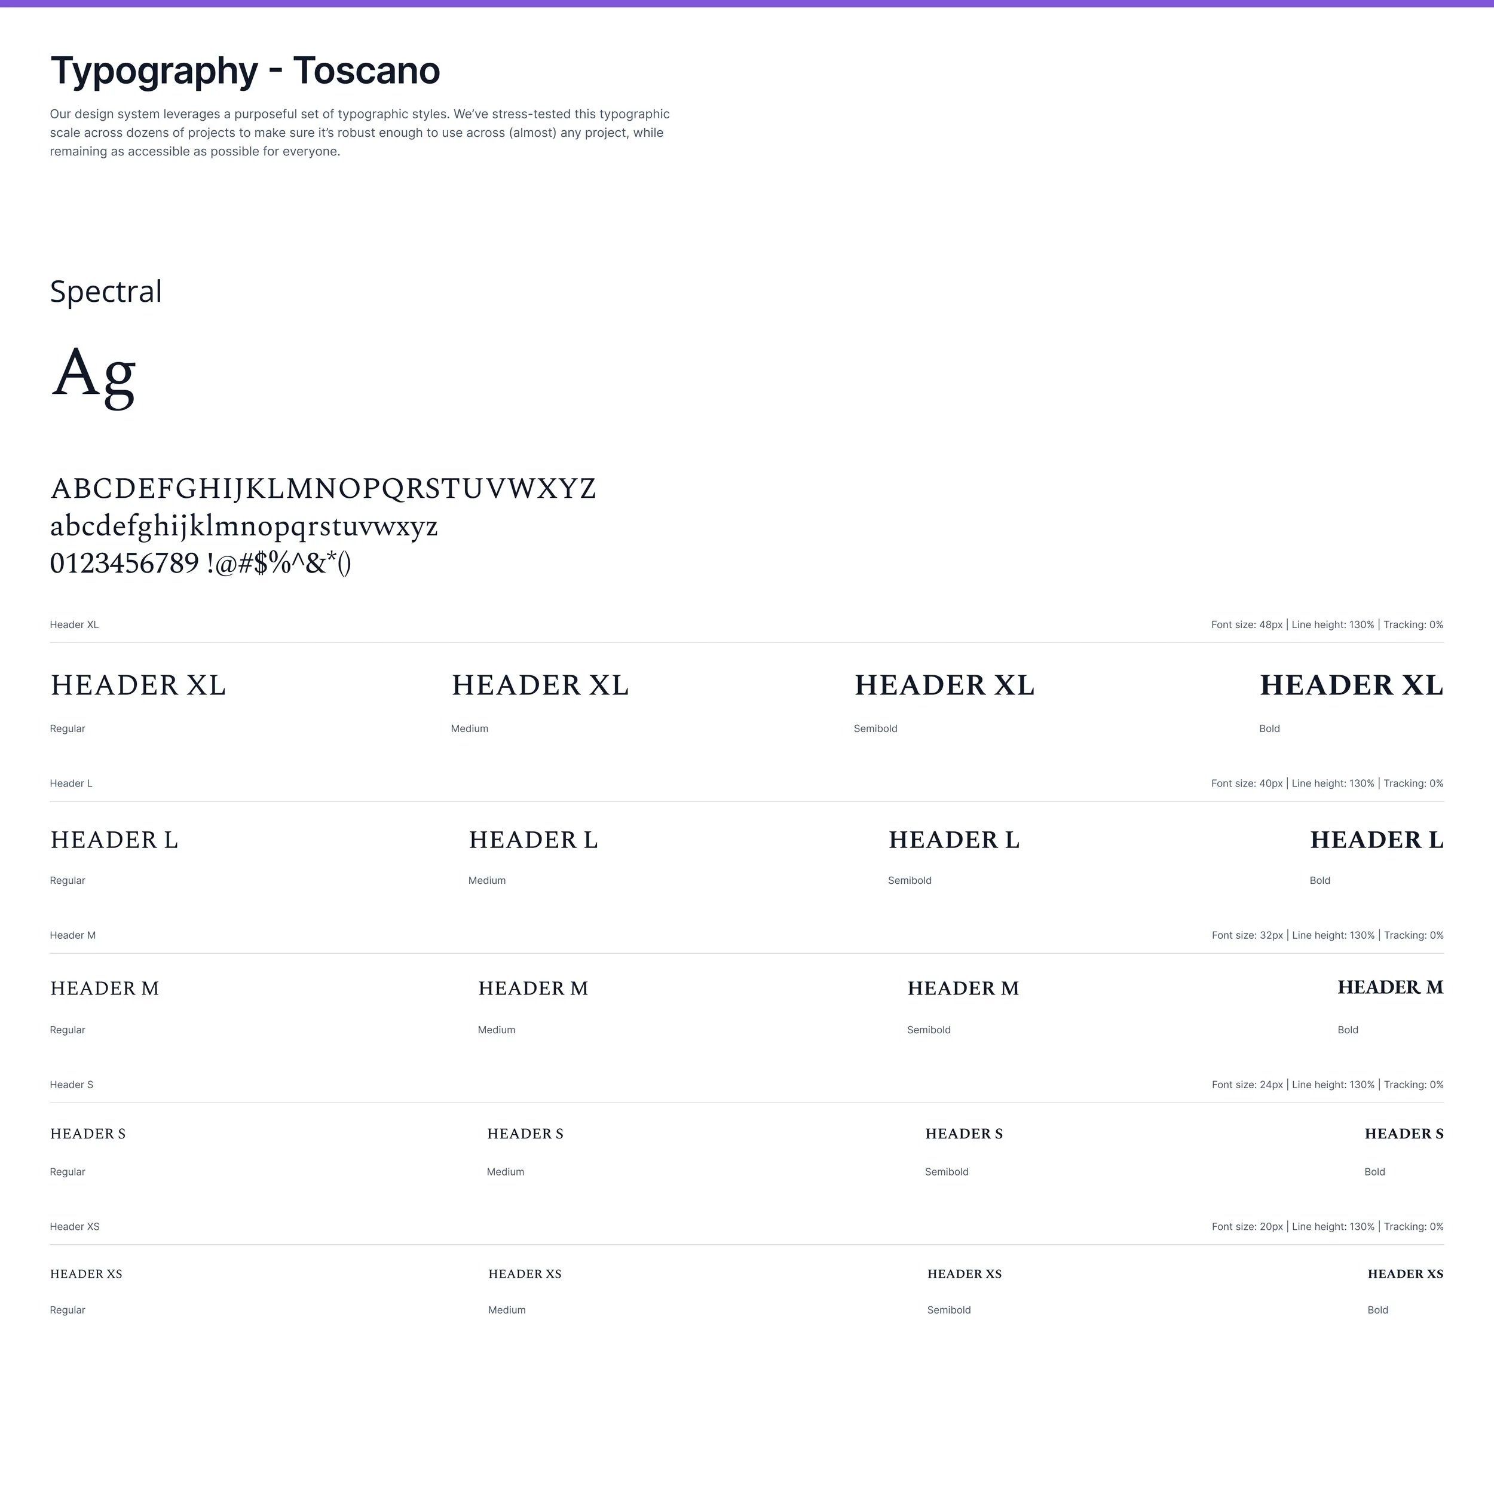Screen dimensions: 1494x1494
Task: Select the Bold HEADER XL sample
Action: point(1350,685)
